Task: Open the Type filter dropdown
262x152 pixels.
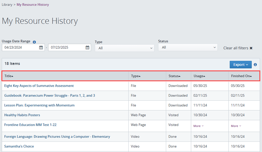Action: 125,48
